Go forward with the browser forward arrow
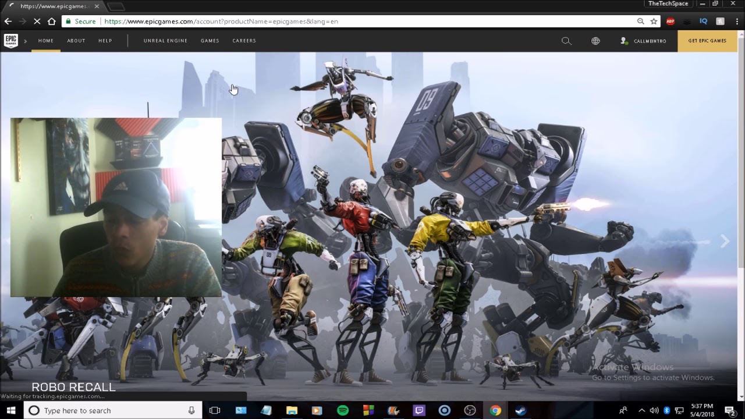This screenshot has height=419, width=745. pyautogui.click(x=23, y=21)
